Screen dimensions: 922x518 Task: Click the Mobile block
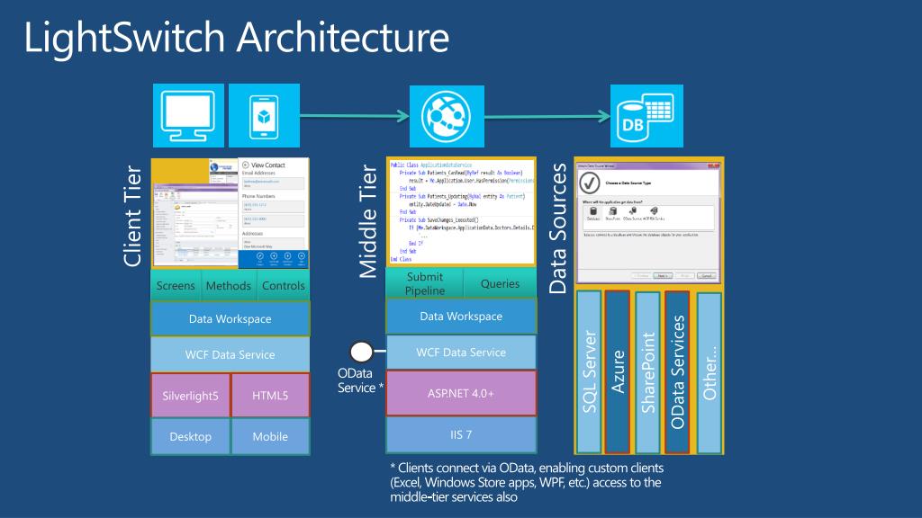coord(270,436)
